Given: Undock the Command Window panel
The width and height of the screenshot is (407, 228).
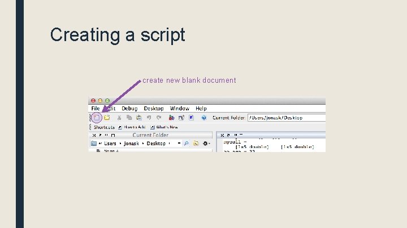Looking at the screenshot, I should pyautogui.click(x=228, y=135).
